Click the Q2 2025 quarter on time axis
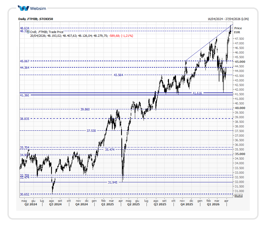This screenshot has width=266, height=227. pos(133,205)
